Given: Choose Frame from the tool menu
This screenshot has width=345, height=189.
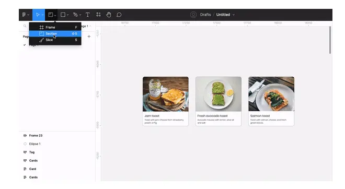Looking at the screenshot, I should click(55, 27).
